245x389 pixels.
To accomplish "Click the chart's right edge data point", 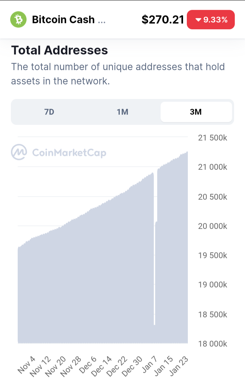I will [187, 152].
